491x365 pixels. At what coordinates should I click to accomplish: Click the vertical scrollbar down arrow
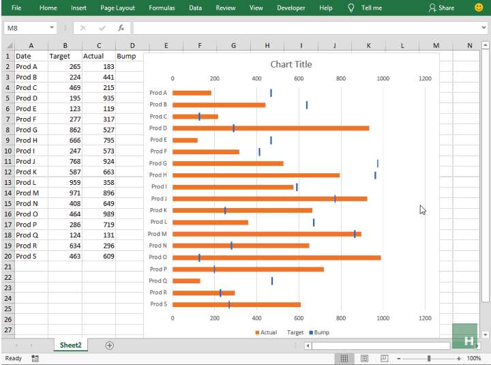tap(486, 334)
